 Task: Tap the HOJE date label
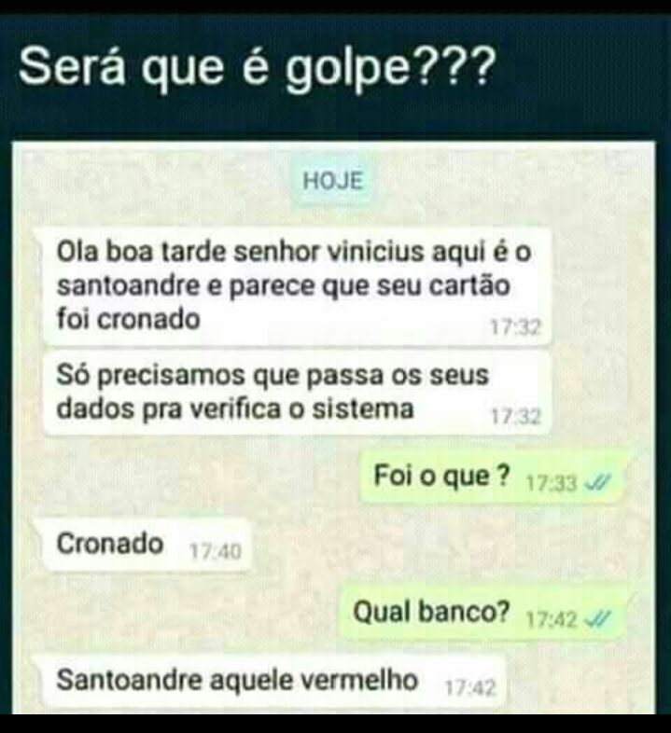[332, 181]
